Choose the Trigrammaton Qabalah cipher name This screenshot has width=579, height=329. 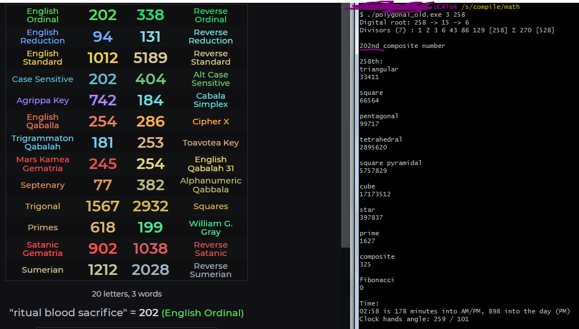click(42, 142)
